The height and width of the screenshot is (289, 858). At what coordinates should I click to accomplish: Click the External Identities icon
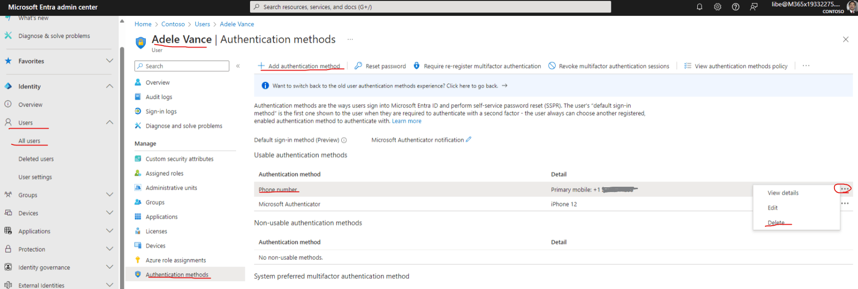tap(8, 285)
